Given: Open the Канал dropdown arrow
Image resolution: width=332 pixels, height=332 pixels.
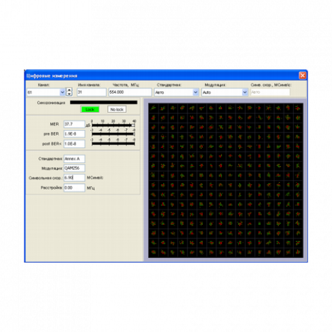Looking at the screenshot, I should tap(62, 92).
